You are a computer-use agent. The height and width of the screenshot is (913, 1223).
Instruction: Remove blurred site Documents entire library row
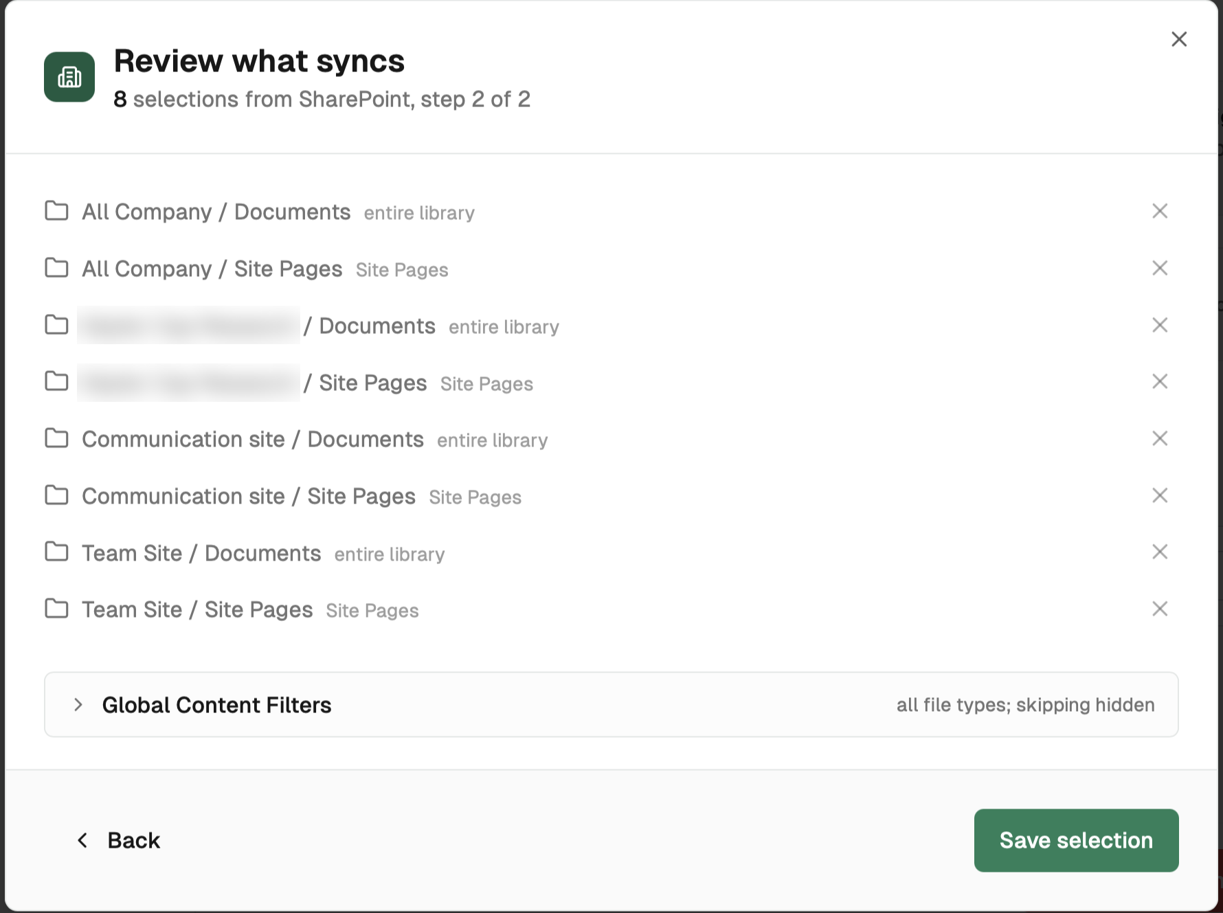pyautogui.click(x=1160, y=325)
